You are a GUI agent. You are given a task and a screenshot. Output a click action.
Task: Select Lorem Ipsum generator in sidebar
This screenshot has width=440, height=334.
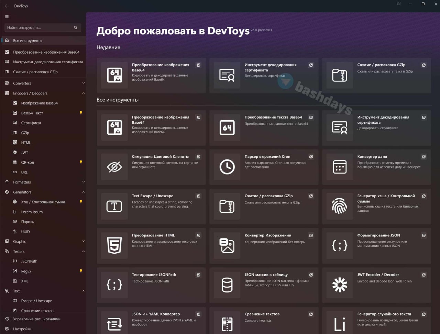(44, 212)
